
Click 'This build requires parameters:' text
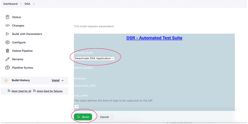click(x=94, y=26)
